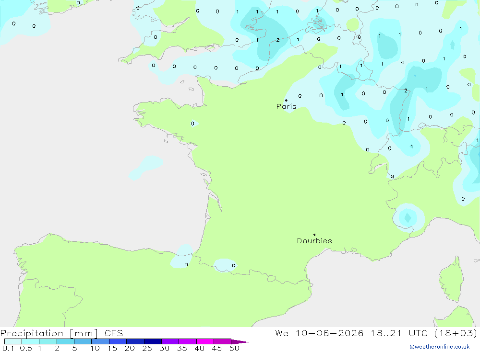This screenshot has height=351, width=480.
Task: Open the weatheronline.co.uk copyright link
Action: click(440, 347)
